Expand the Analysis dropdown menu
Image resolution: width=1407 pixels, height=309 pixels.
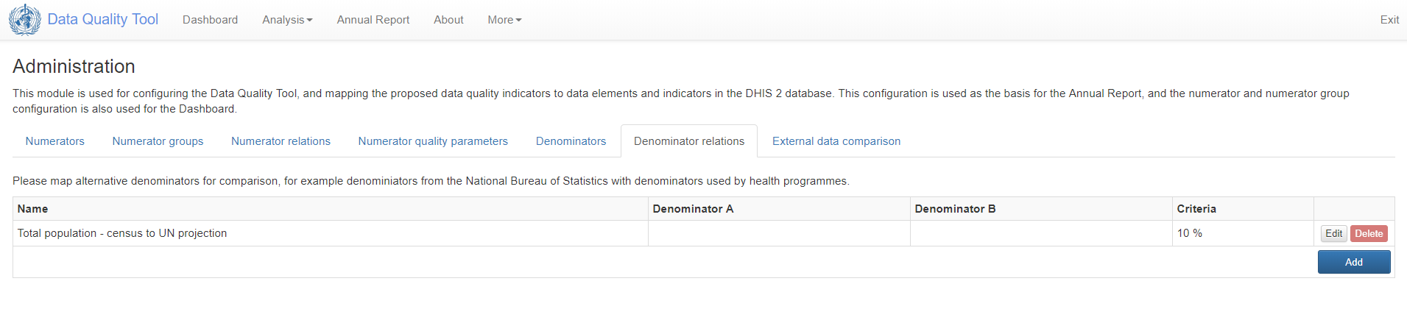click(x=287, y=20)
